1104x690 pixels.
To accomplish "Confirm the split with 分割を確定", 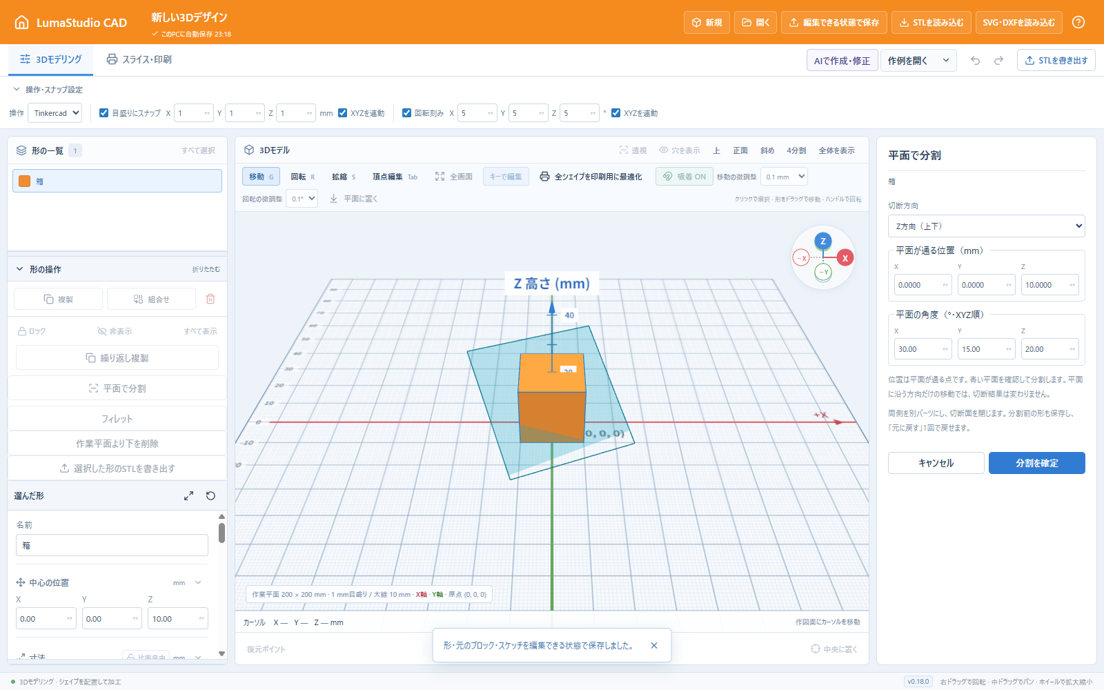I will click(x=1036, y=463).
